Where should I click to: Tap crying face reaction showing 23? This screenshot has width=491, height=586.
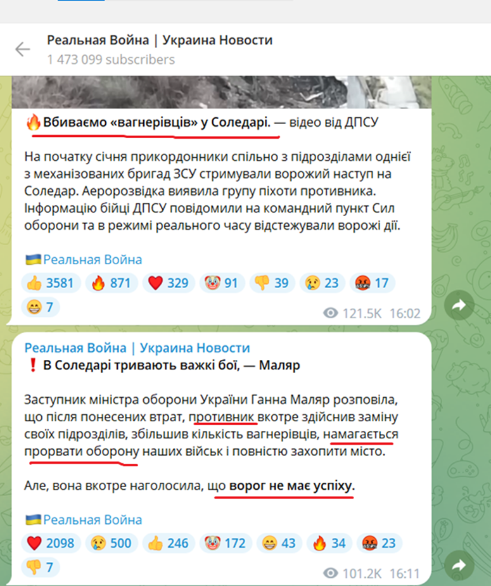pos(322,283)
